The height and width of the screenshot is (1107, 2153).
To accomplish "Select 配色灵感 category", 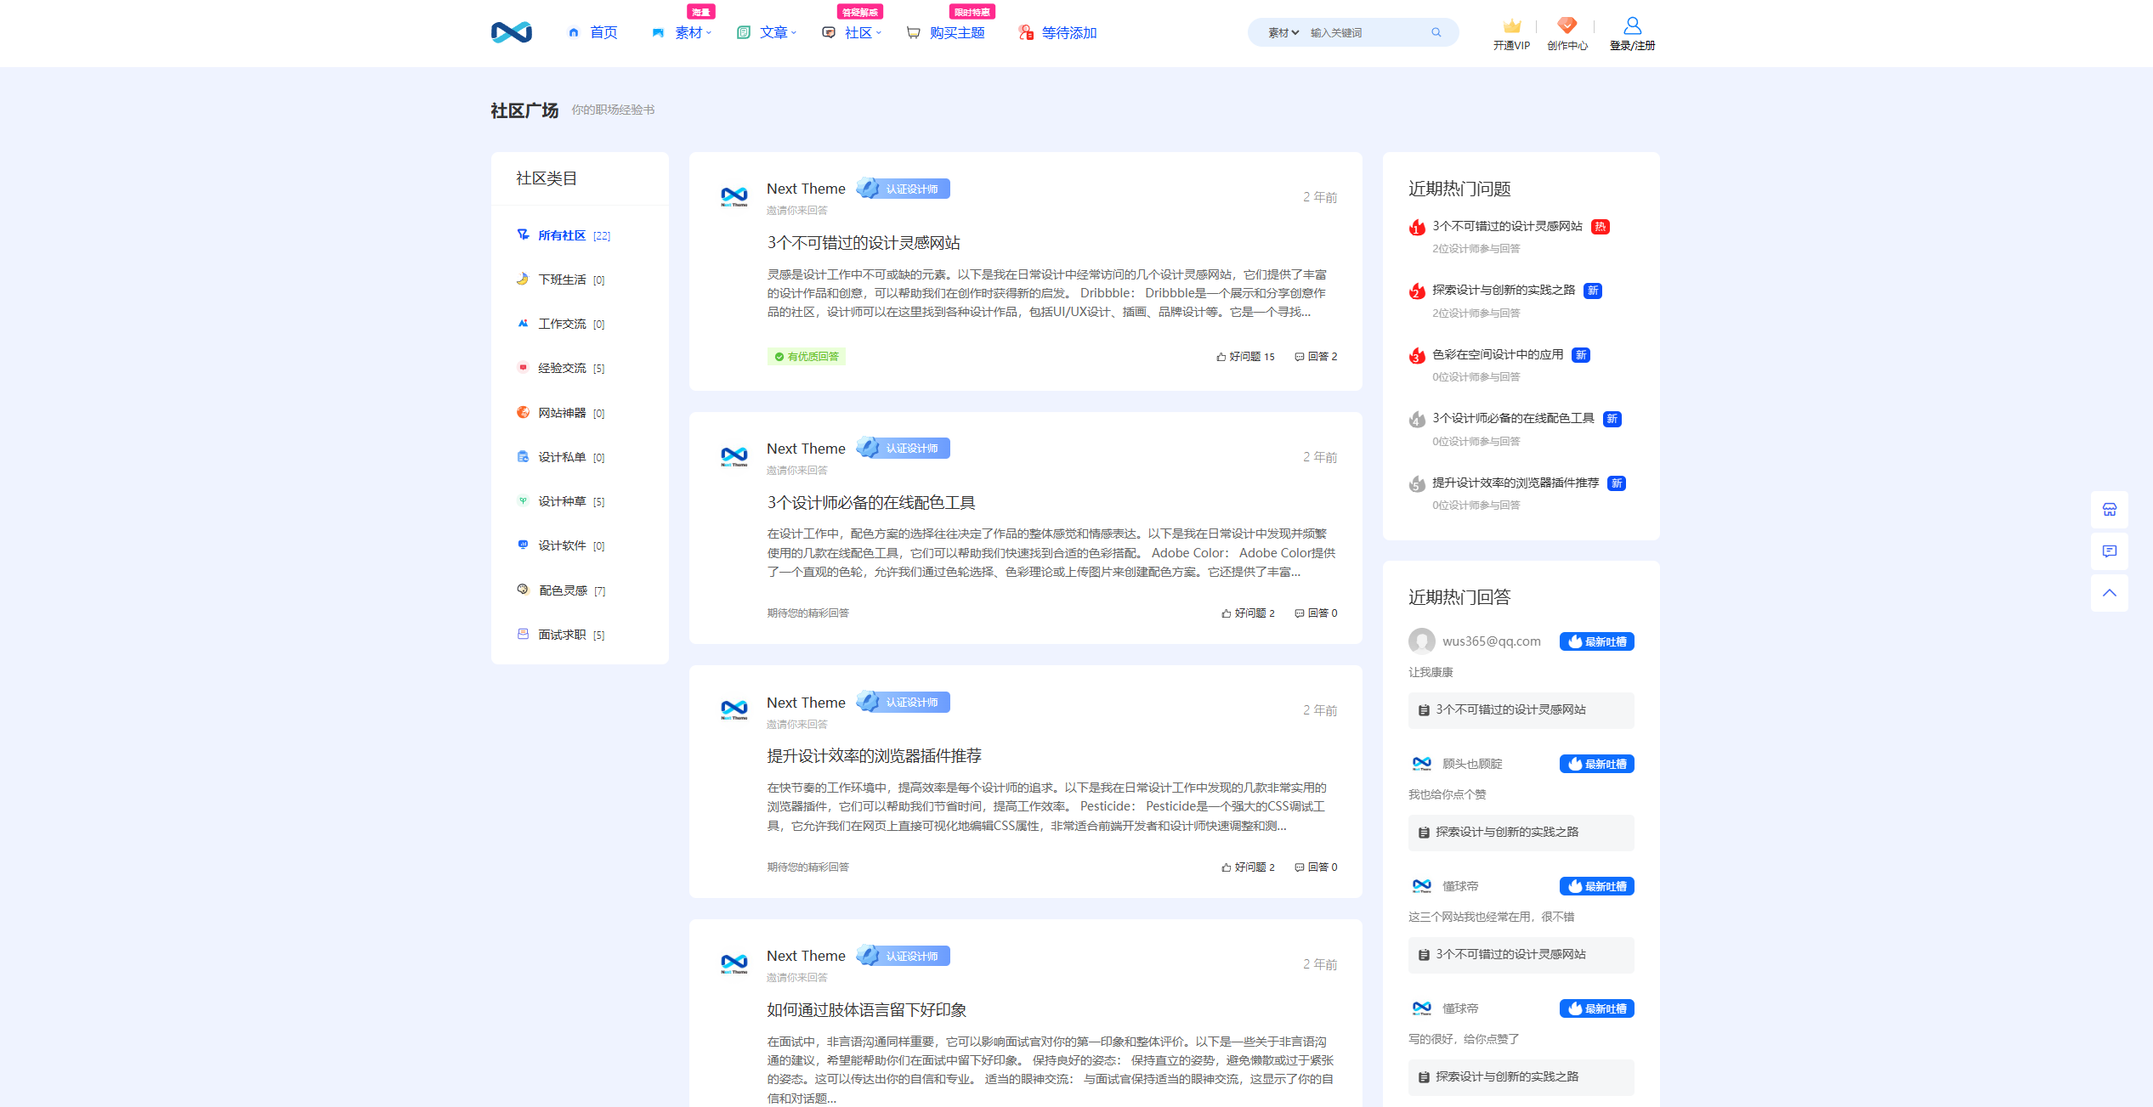I will pyautogui.click(x=562, y=590).
